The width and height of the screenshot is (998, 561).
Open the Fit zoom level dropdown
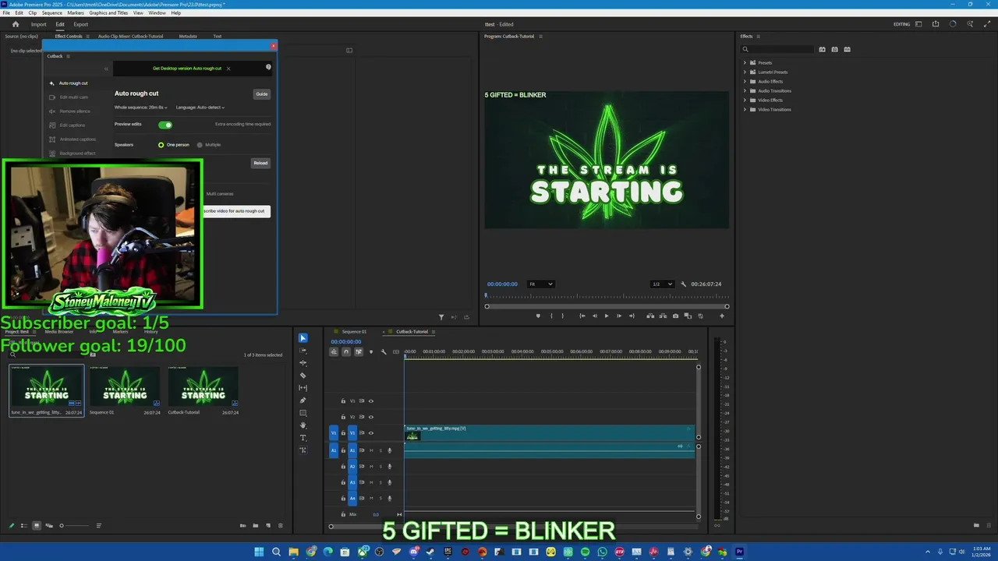[x=540, y=284]
